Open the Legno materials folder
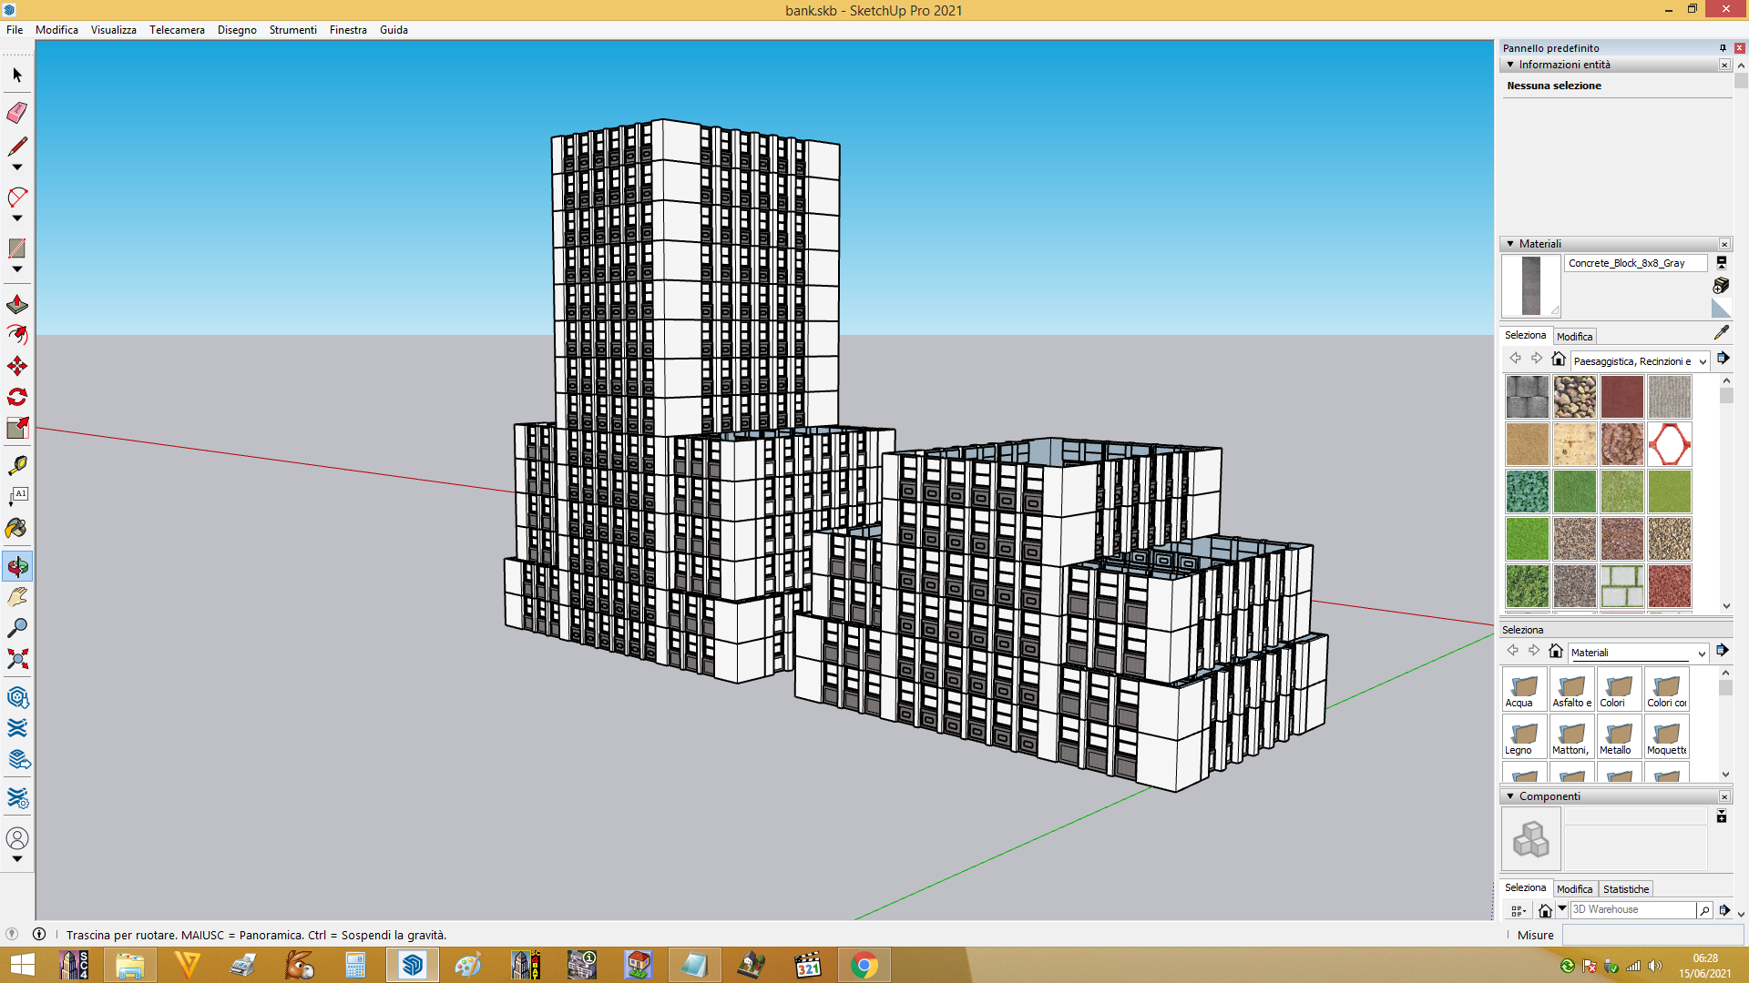This screenshot has width=1749, height=983. pos(1524,736)
